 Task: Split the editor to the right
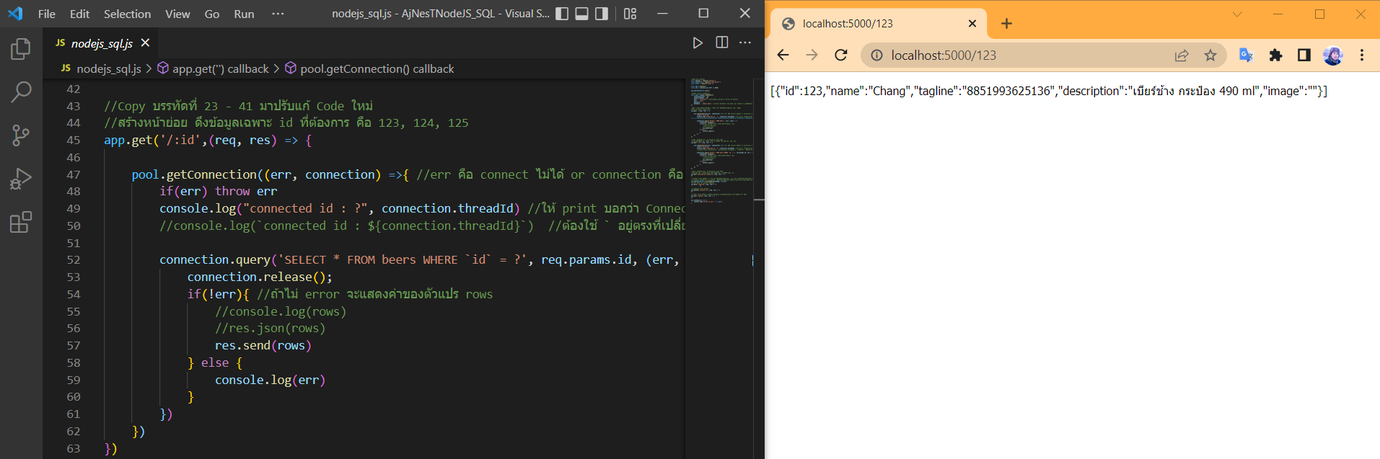click(721, 43)
